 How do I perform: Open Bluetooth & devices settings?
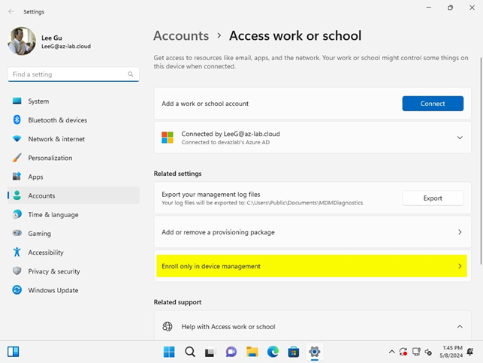74,120
